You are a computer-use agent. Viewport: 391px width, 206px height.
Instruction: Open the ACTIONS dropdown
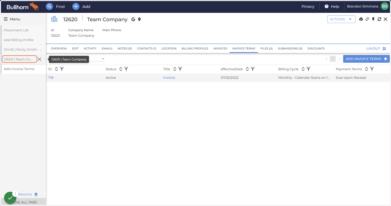pyautogui.click(x=341, y=19)
